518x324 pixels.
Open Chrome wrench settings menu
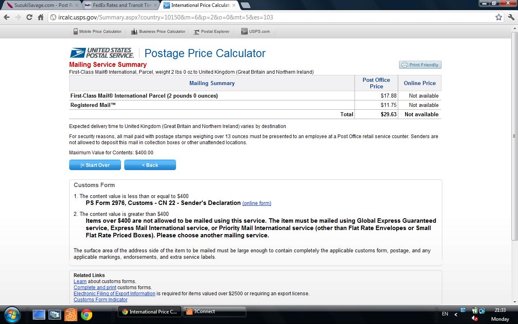click(512, 17)
